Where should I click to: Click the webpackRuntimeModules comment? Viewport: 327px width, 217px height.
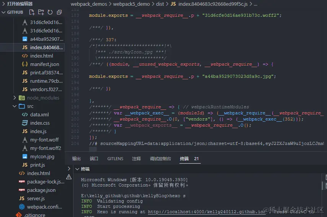click(x=216, y=107)
